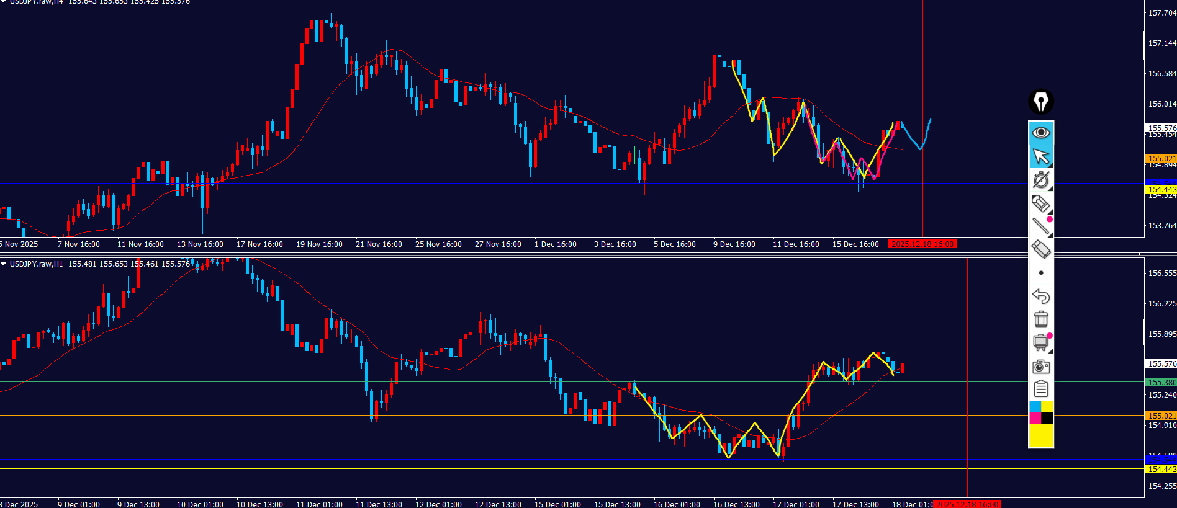The height and width of the screenshot is (508, 1177).
Task: Expand the USDJPY.raw,H1 chart dropdown triangle
Action: [4, 264]
